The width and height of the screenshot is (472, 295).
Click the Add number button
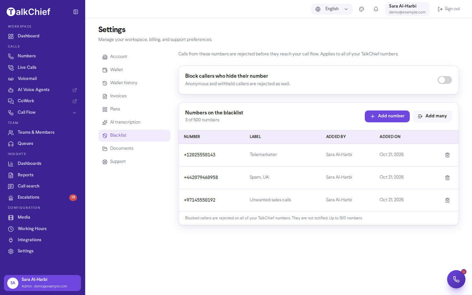(x=387, y=116)
